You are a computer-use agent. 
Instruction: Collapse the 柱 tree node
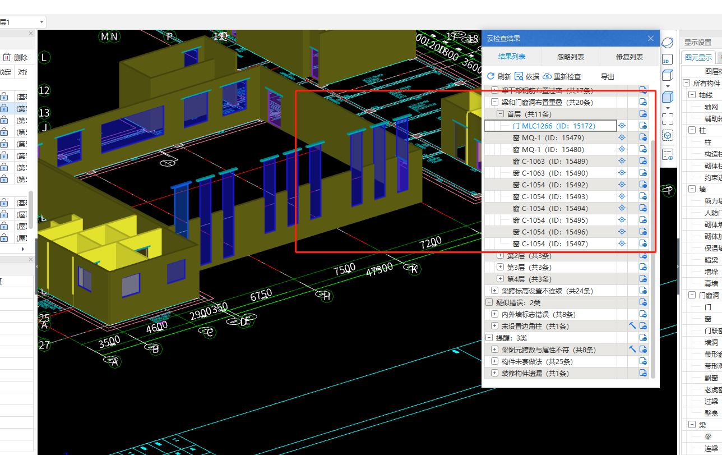693,130
